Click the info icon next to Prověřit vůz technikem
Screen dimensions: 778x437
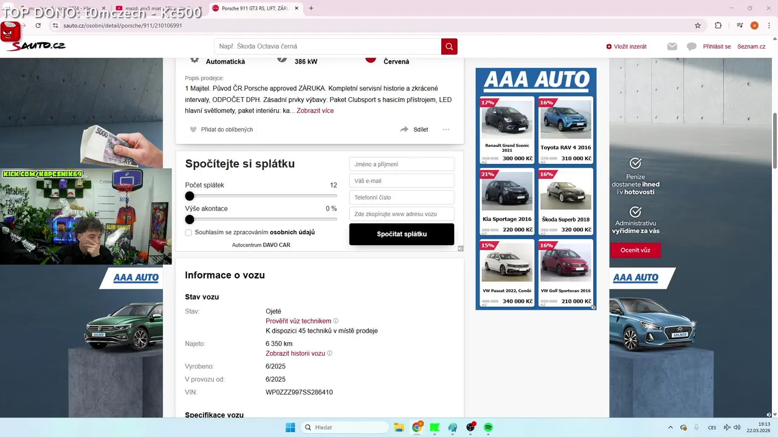pos(336,321)
